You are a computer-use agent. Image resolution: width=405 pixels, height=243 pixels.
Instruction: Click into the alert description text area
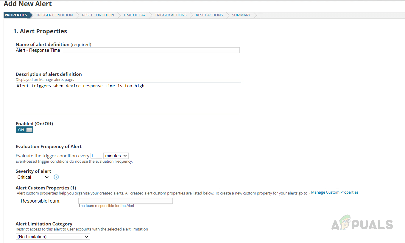point(128,99)
